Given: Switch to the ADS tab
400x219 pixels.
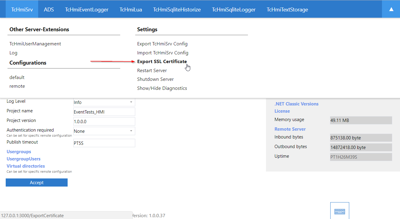Looking at the screenshot, I should pos(49,9).
